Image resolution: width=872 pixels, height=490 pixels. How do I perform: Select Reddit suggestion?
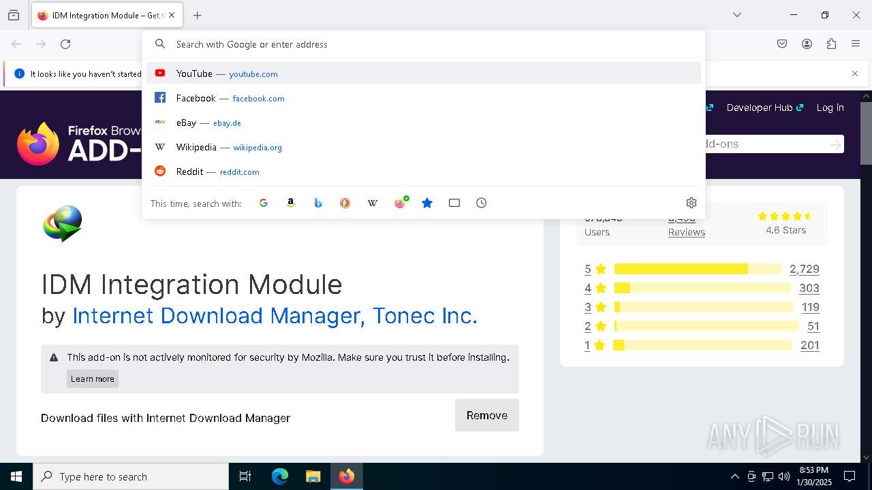pos(424,171)
